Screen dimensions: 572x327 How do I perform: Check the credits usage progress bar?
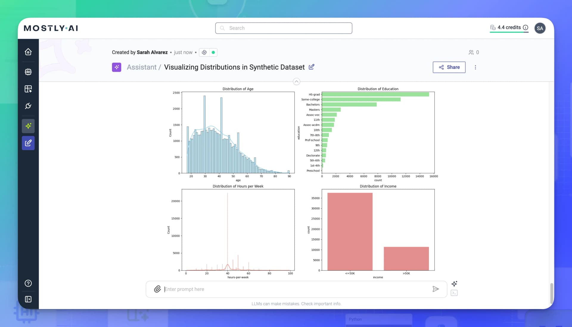[509, 32]
